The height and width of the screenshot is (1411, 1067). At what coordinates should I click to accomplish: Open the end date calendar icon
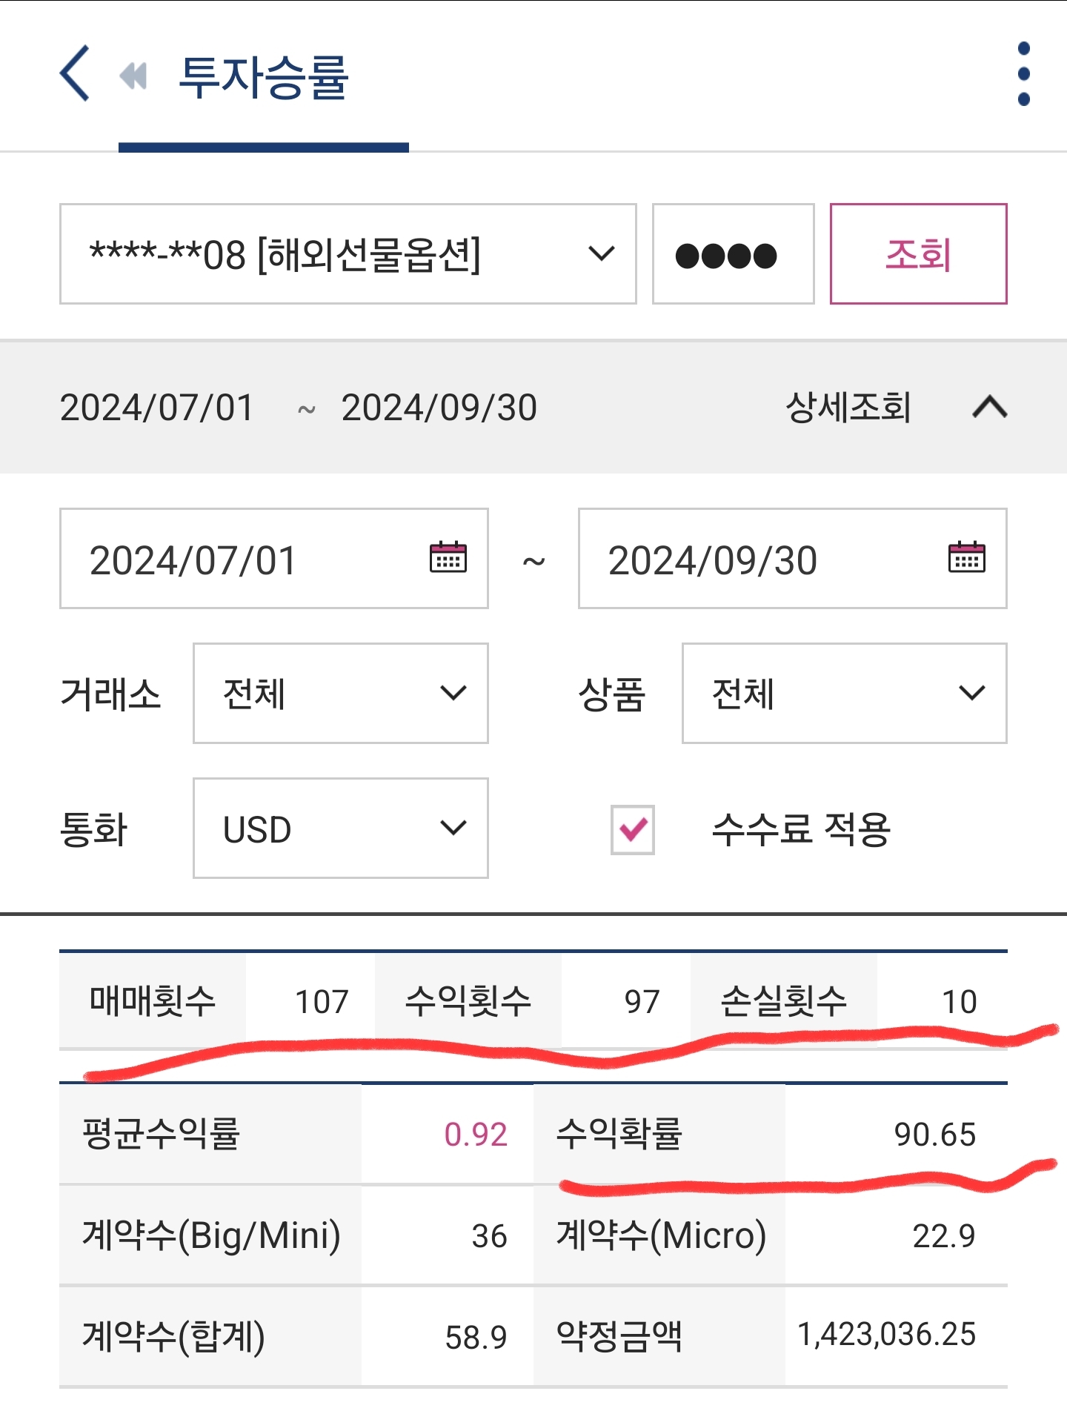click(x=966, y=557)
